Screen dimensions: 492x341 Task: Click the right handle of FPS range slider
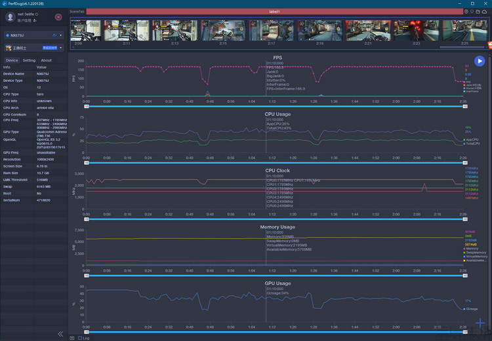(465, 107)
